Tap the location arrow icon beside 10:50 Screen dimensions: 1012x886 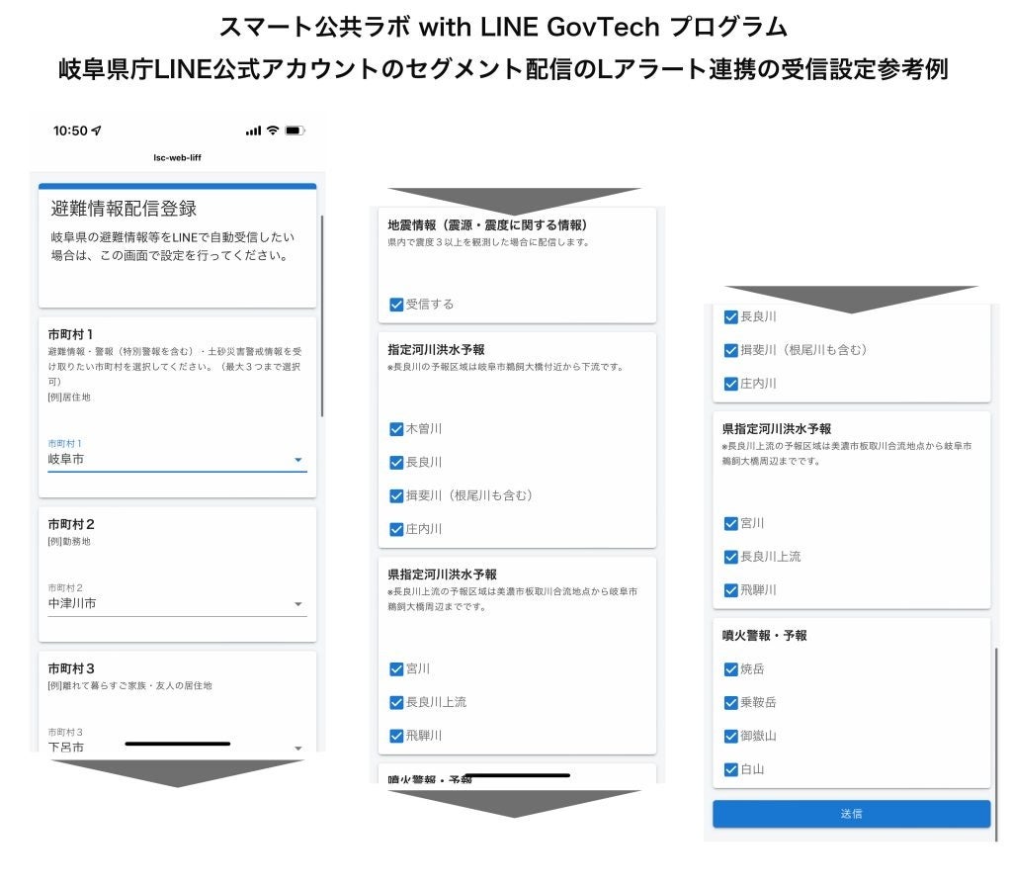click(97, 131)
